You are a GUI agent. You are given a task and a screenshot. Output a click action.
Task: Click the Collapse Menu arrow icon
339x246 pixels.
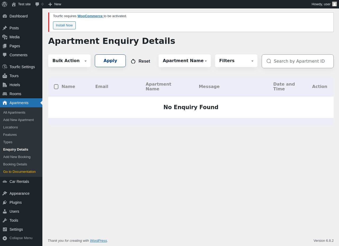(5, 238)
